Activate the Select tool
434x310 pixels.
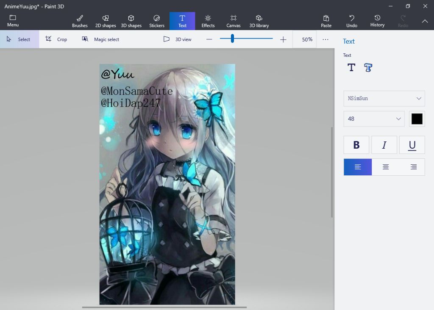coord(19,39)
